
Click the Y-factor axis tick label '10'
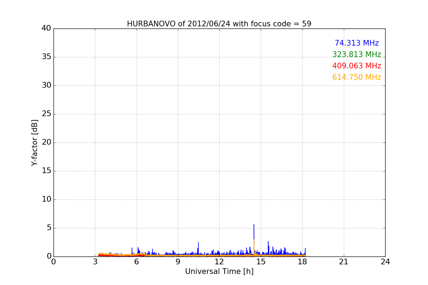click(46, 199)
